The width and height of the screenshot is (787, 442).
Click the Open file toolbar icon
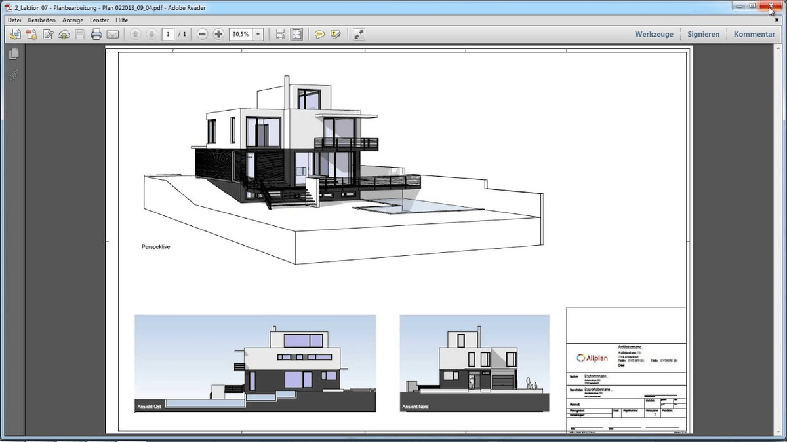click(14, 34)
